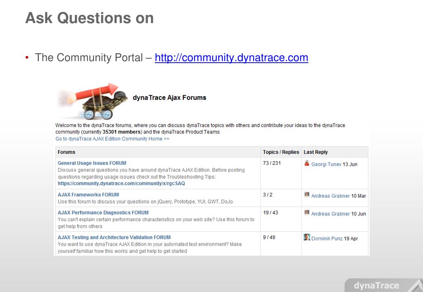
Task: Click Andreas Grabner avatar dated 10 Mar
Action: [307, 195]
